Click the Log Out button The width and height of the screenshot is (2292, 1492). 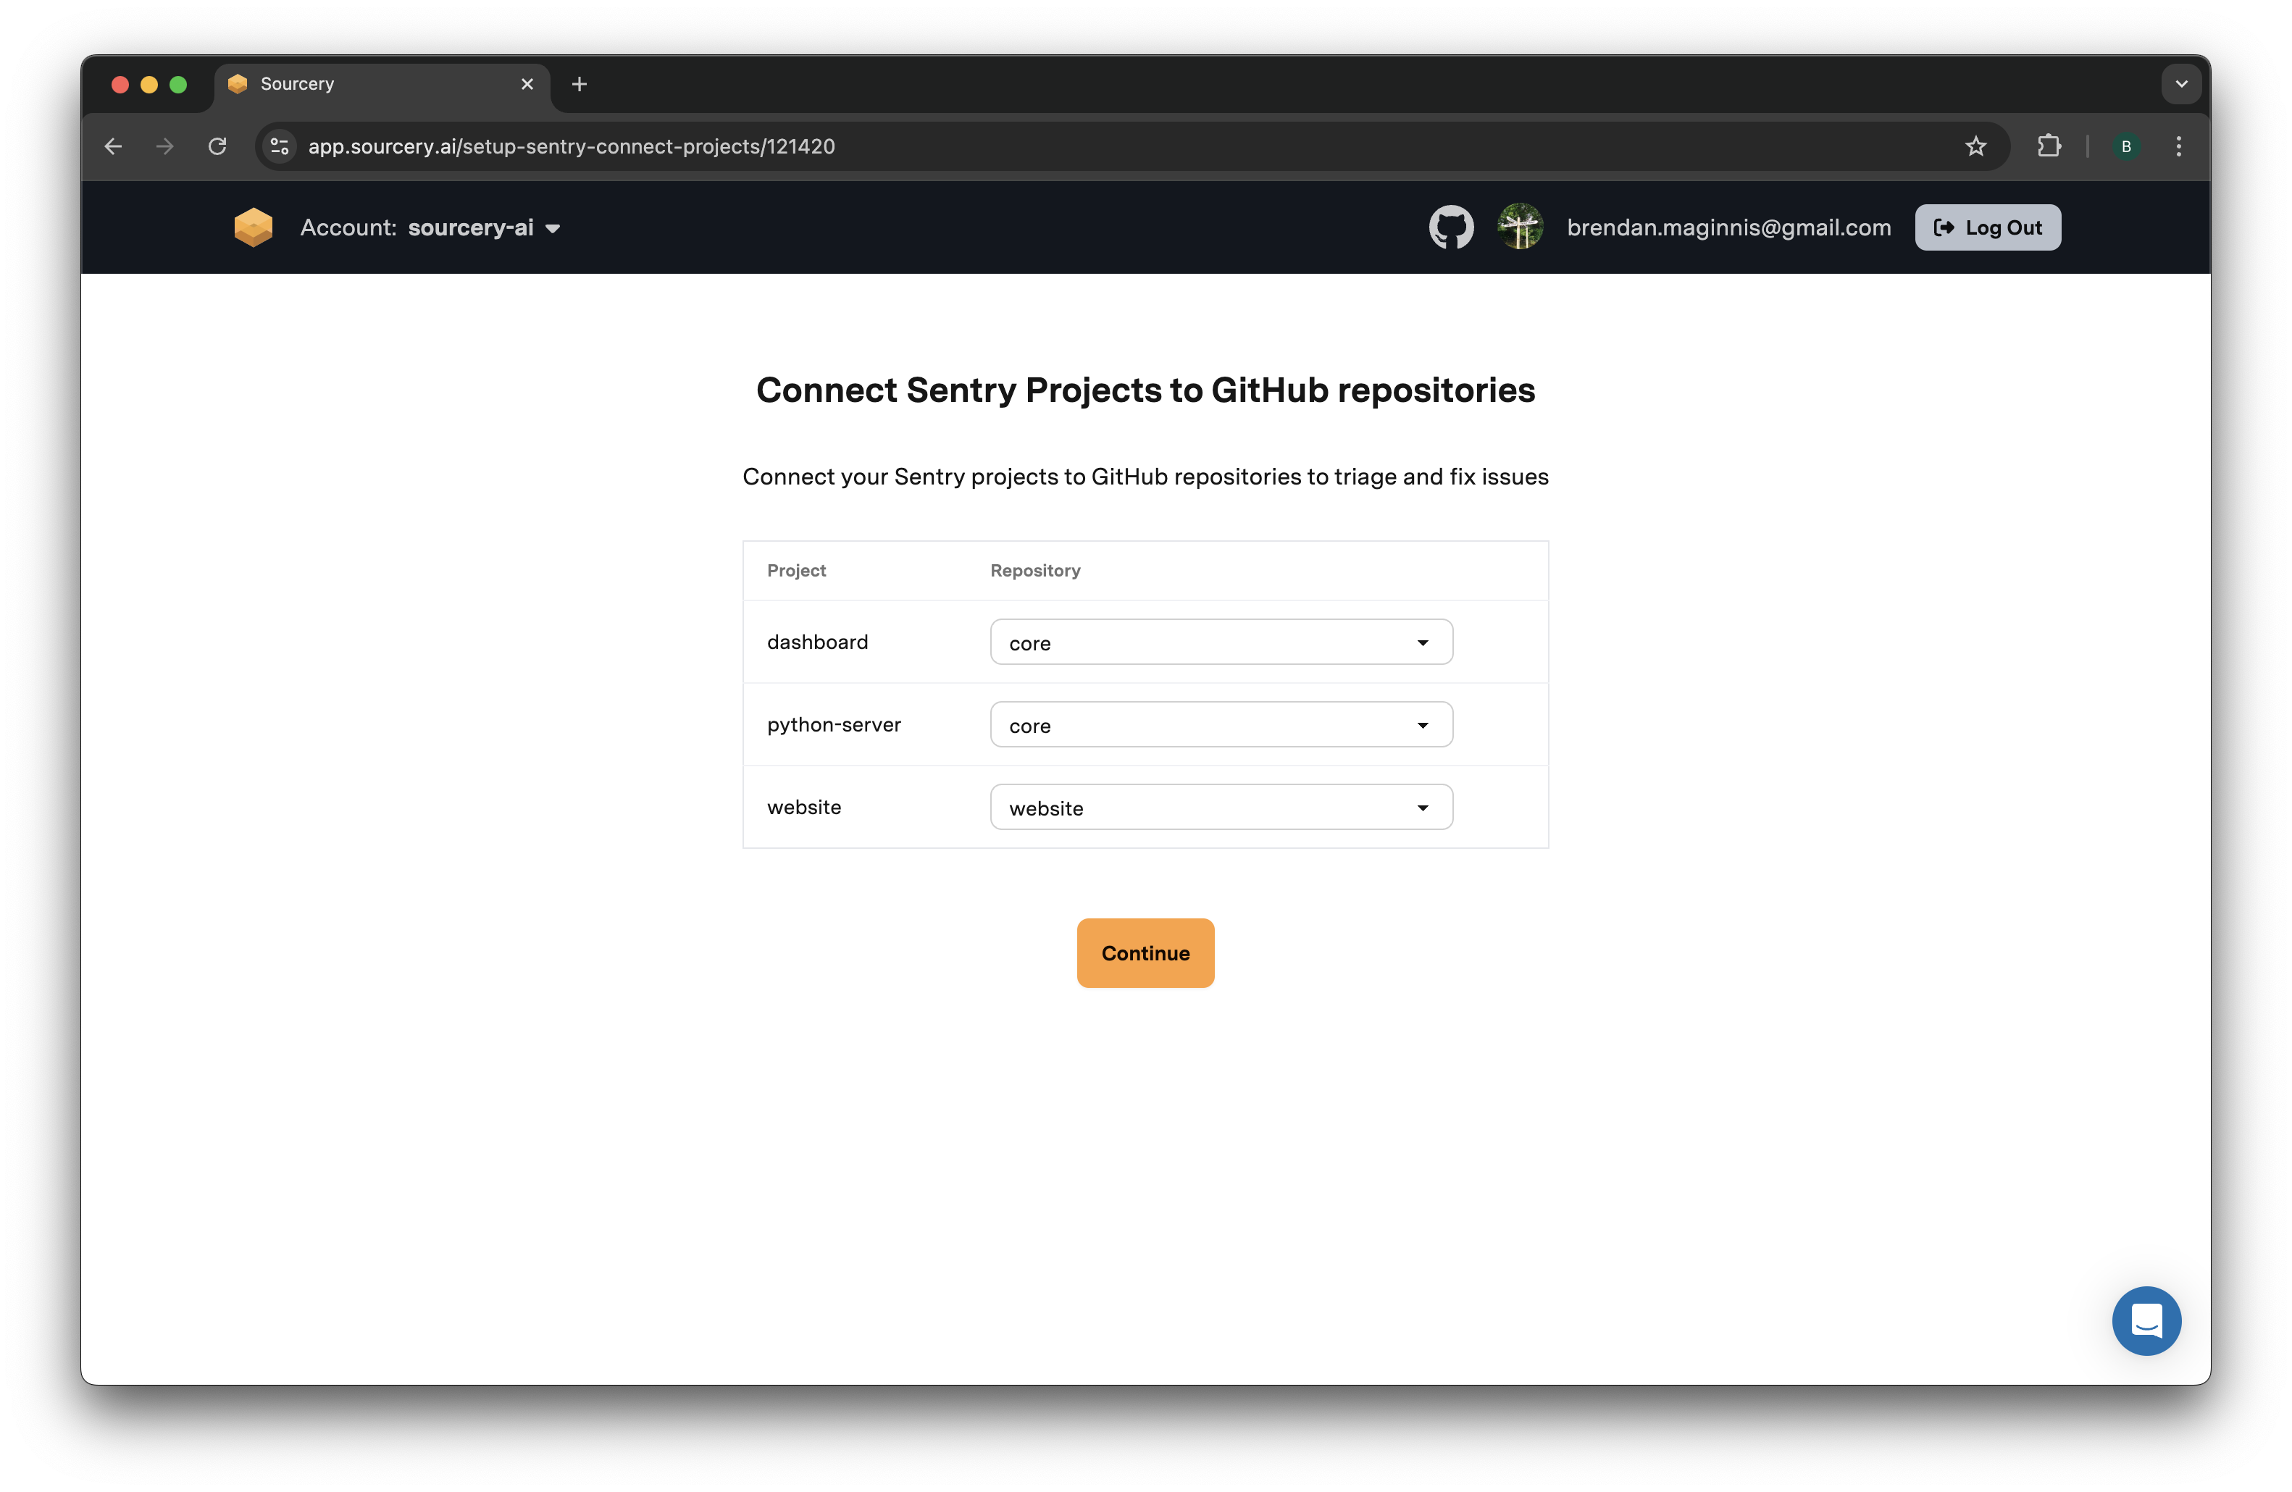pyautogui.click(x=1987, y=227)
